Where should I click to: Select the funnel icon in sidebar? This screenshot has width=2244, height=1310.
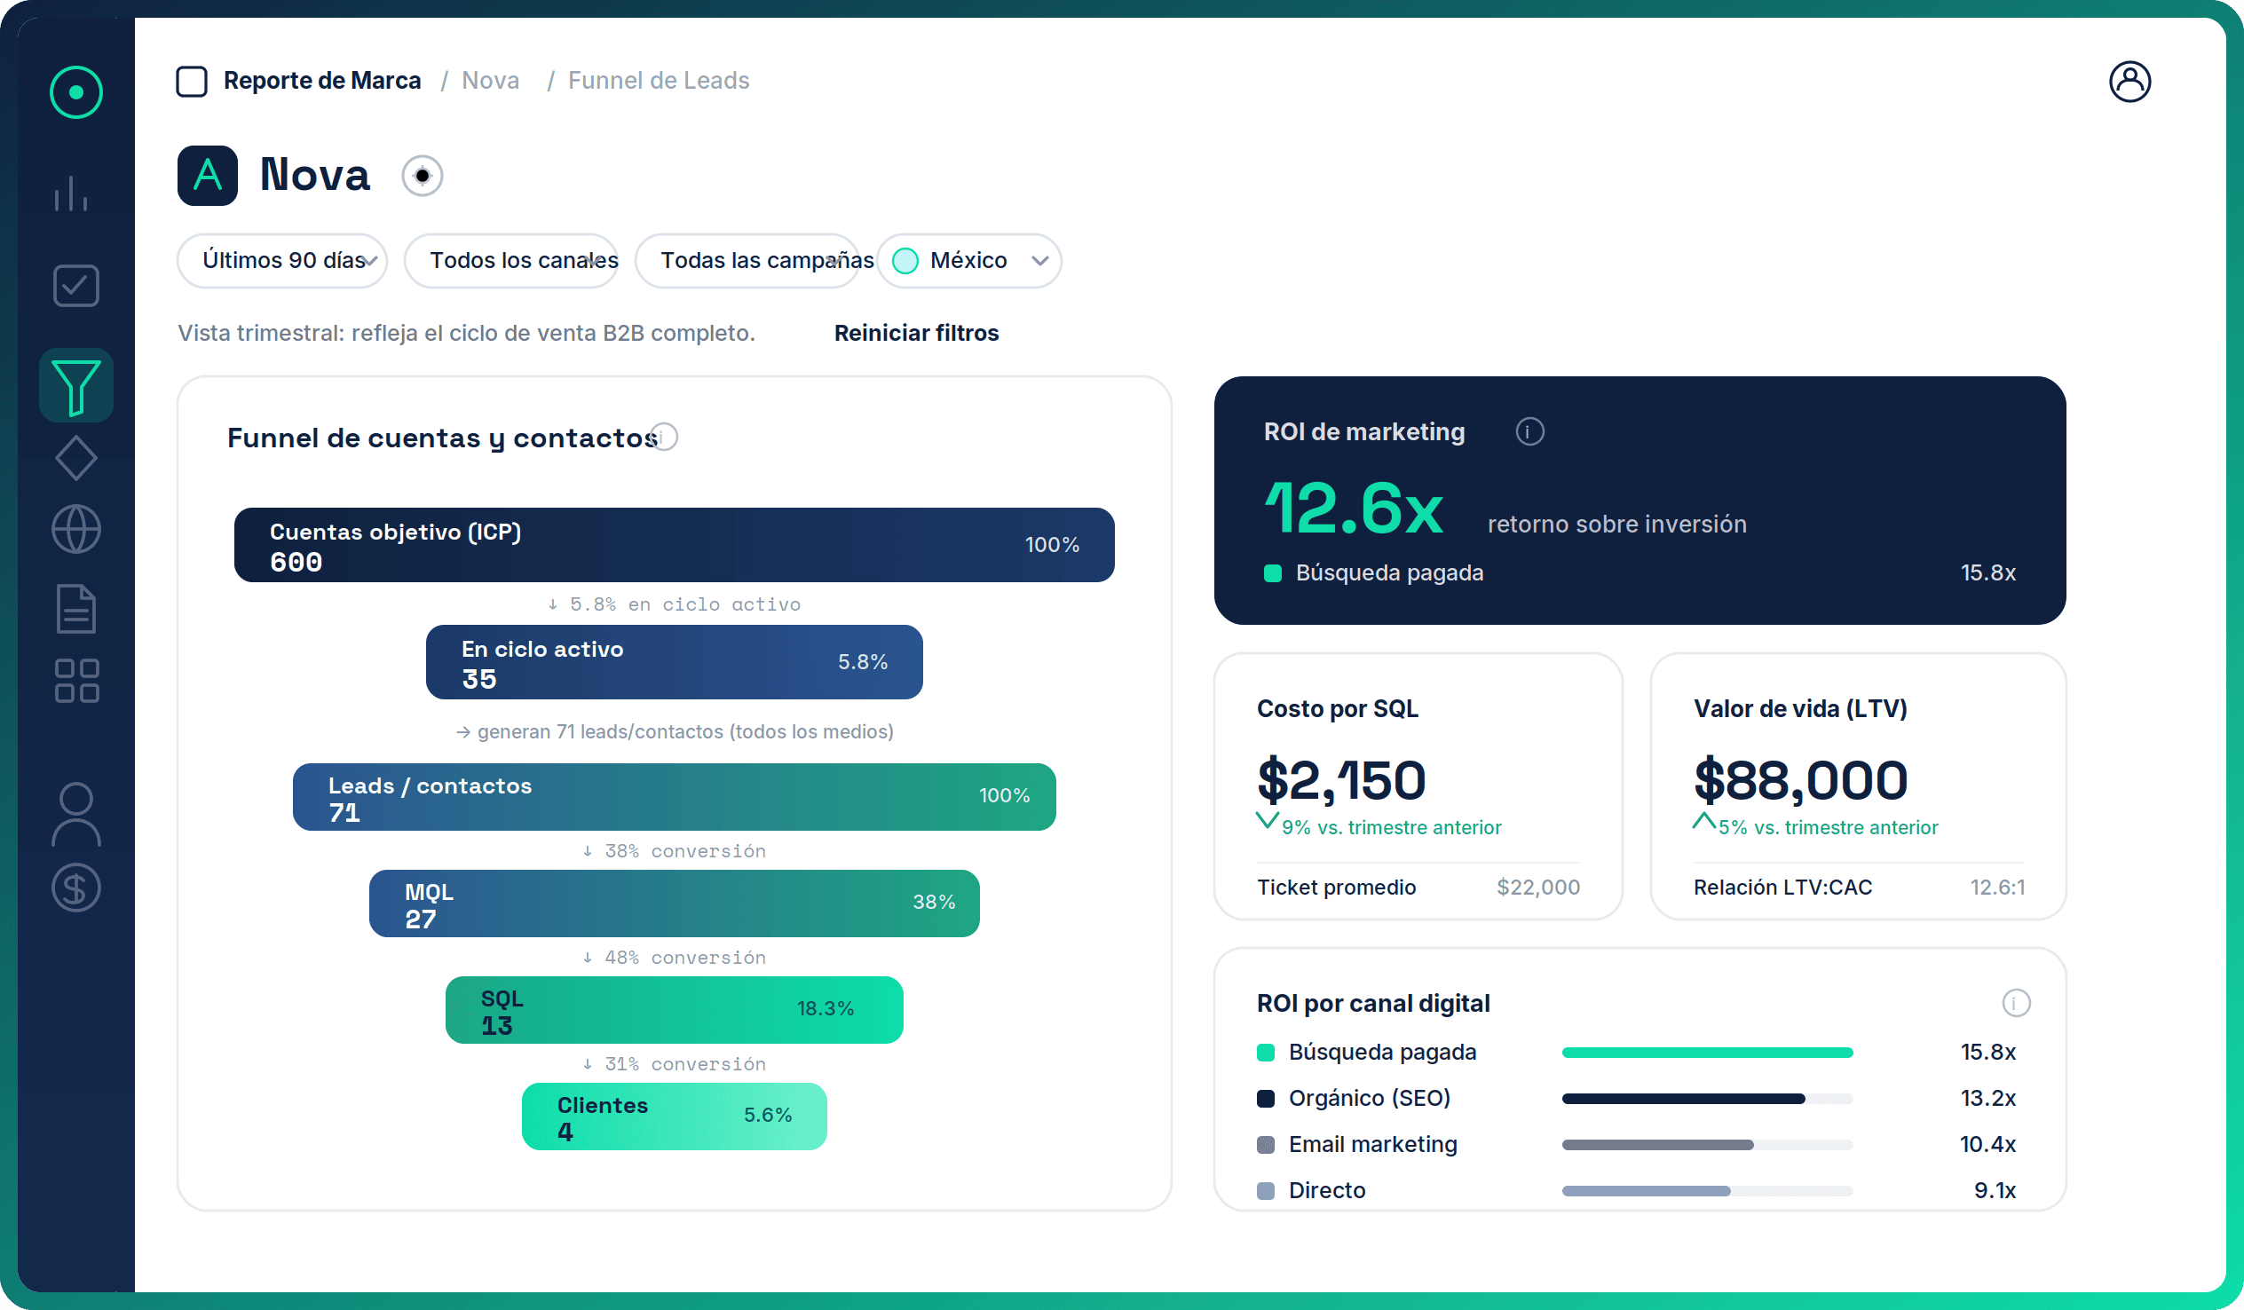pyautogui.click(x=75, y=385)
